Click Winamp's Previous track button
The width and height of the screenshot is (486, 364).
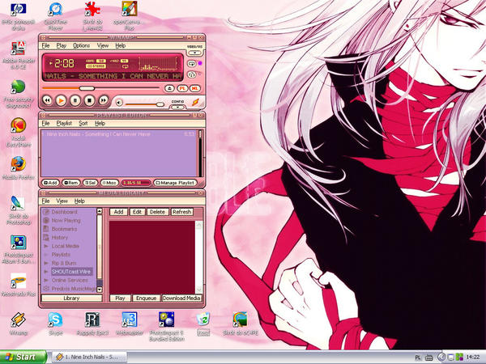tap(47, 100)
